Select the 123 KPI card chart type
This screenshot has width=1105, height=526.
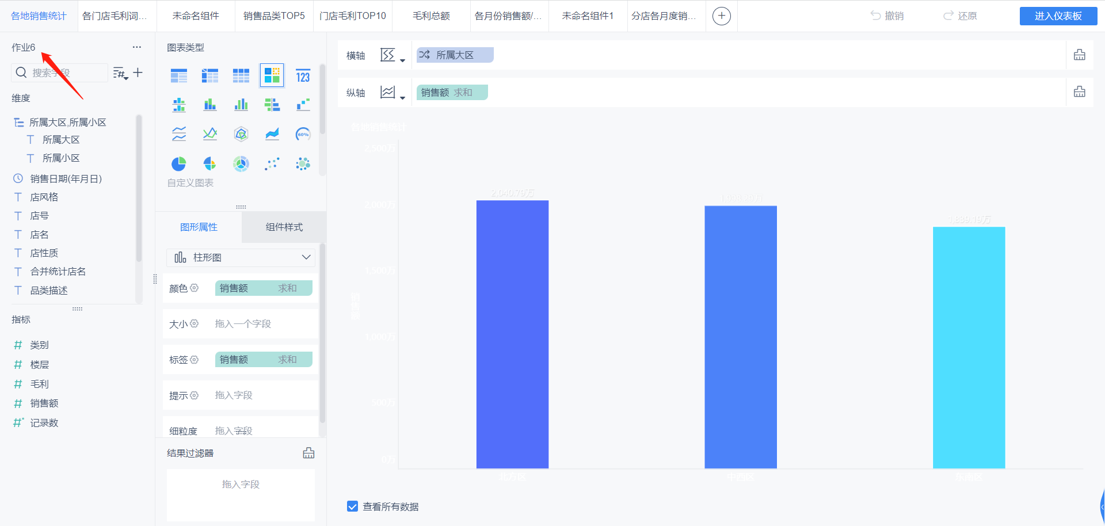point(303,75)
